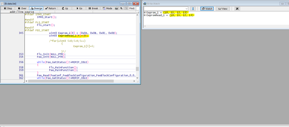Click line number 353 in data.list

[21, 54]
